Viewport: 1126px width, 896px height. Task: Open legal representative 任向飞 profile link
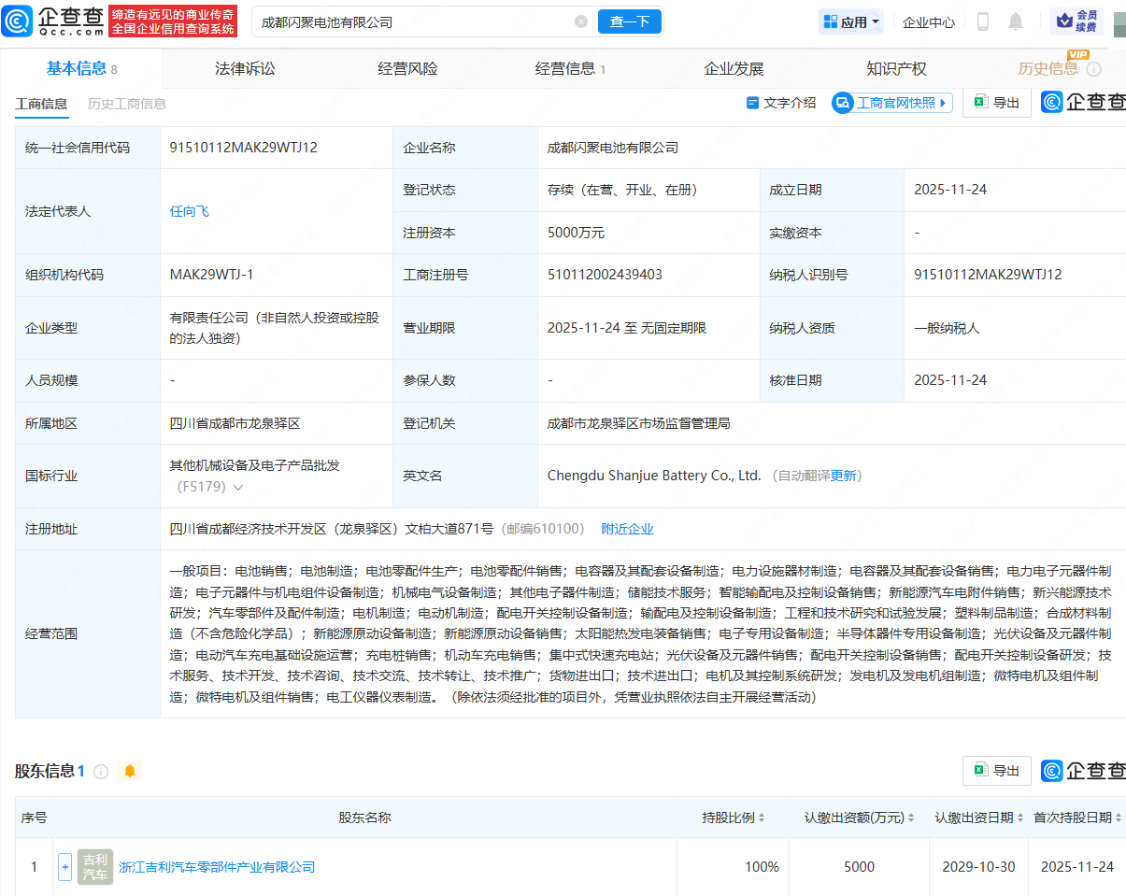[x=189, y=210]
